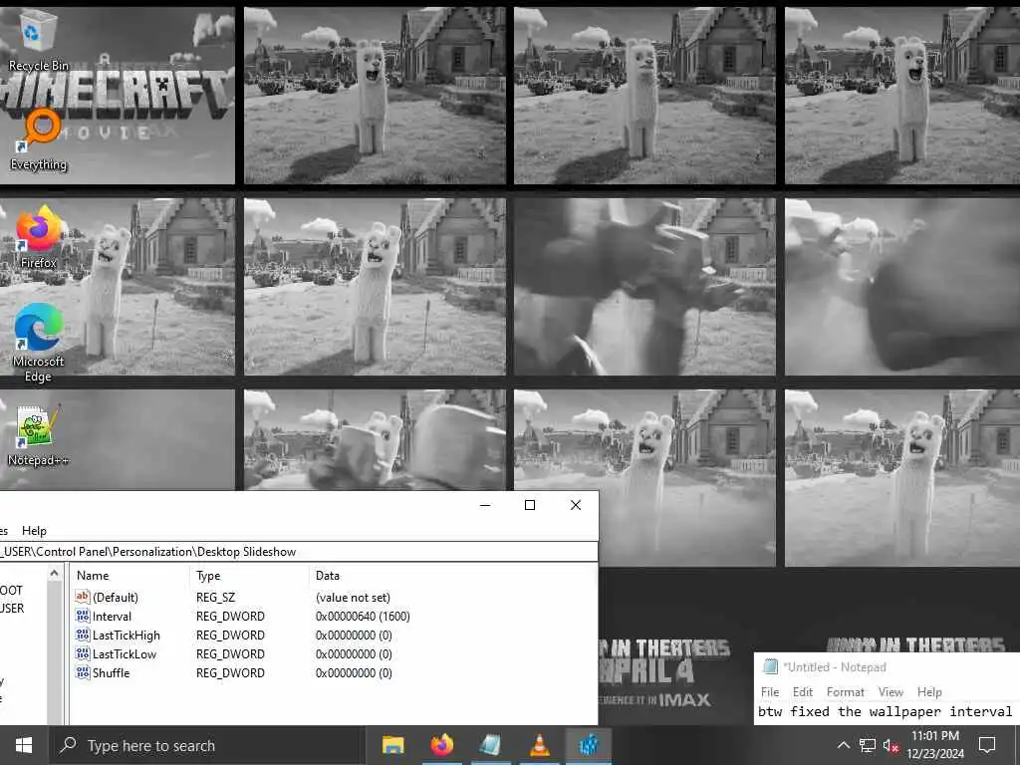Open the Help menu in Registry Editor
The height and width of the screenshot is (765, 1020).
34,531
